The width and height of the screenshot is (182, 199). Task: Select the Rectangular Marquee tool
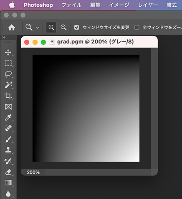coord(8,63)
